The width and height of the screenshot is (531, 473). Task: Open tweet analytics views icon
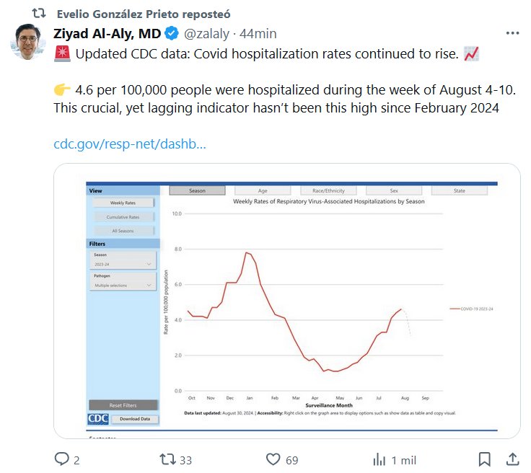(378, 459)
